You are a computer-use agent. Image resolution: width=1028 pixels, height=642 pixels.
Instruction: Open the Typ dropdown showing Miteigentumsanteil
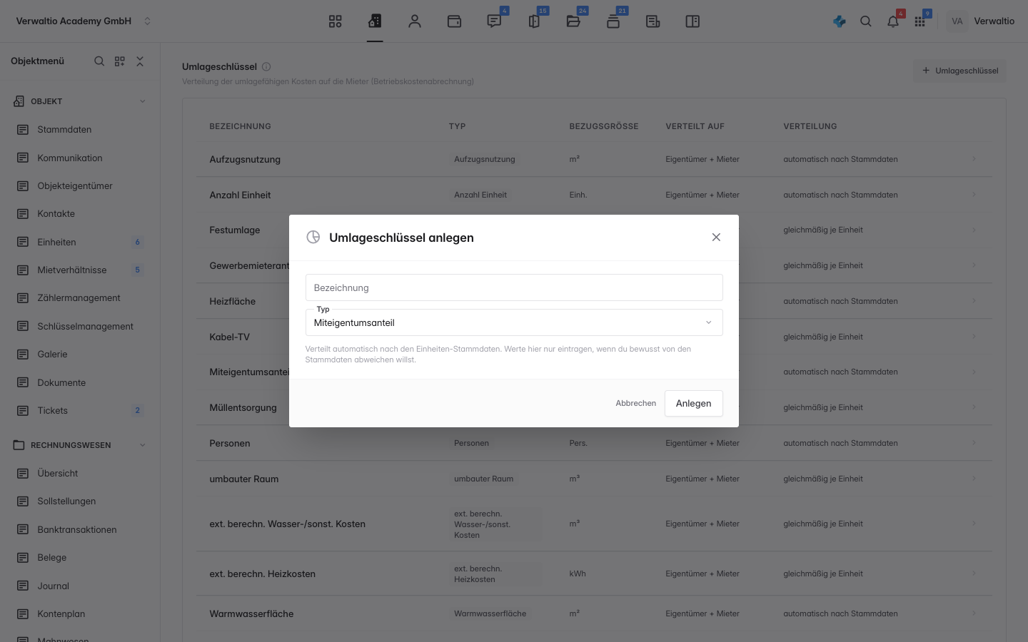[x=514, y=322]
